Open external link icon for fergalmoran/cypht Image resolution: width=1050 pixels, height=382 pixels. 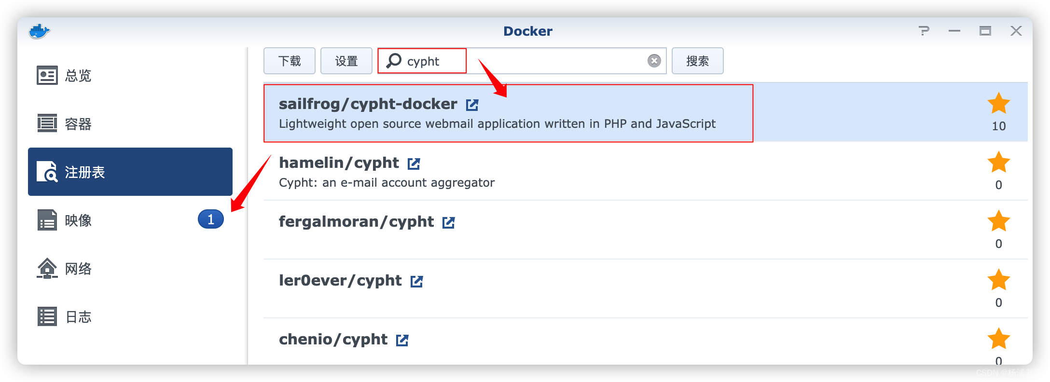(x=448, y=222)
